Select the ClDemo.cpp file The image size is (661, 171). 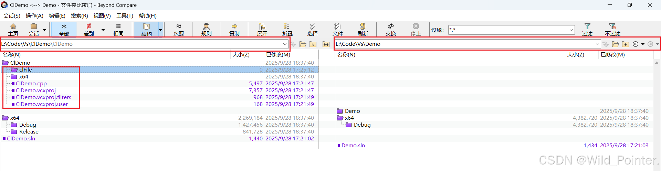pos(31,83)
